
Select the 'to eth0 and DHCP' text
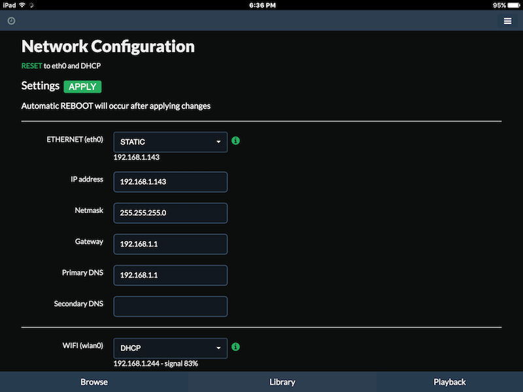point(72,66)
